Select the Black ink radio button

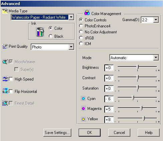tap(51, 36)
